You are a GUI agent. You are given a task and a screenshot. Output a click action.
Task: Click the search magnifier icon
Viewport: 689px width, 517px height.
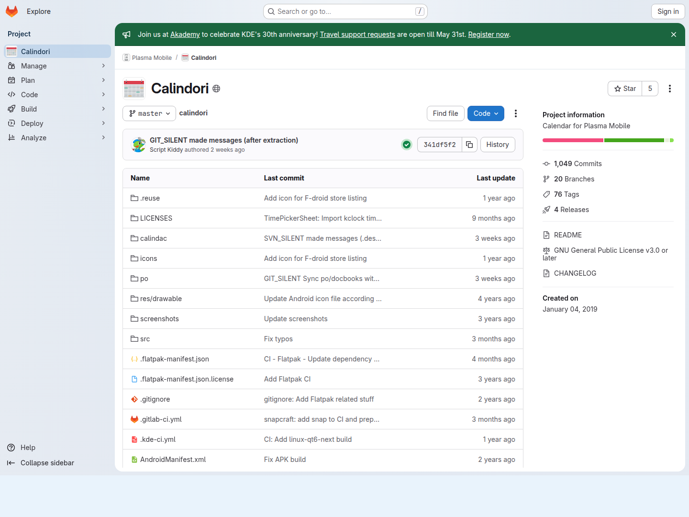click(271, 11)
